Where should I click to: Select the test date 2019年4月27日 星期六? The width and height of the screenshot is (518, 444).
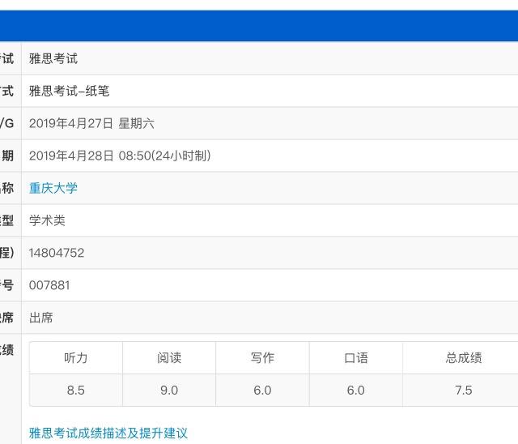(91, 123)
